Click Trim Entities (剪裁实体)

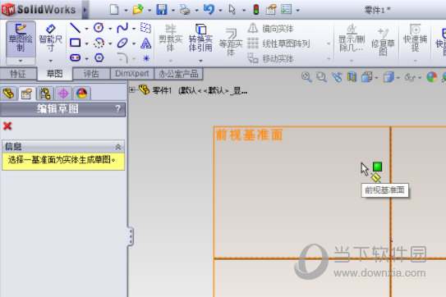pos(170,38)
